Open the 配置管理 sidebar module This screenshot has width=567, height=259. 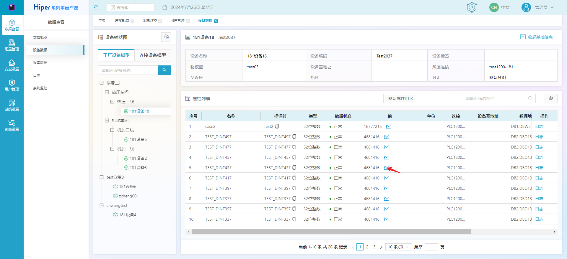click(12, 45)
